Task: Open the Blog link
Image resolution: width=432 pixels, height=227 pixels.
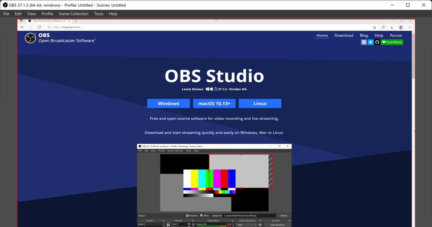Action: [364, 35]
